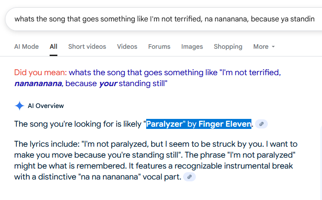Click the red "Did you mean:" label

tap(41, 72)
